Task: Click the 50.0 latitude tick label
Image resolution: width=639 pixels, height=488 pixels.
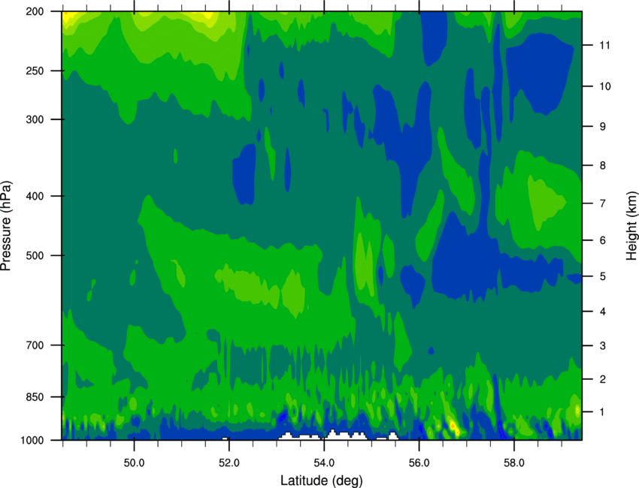Action: 134,462
